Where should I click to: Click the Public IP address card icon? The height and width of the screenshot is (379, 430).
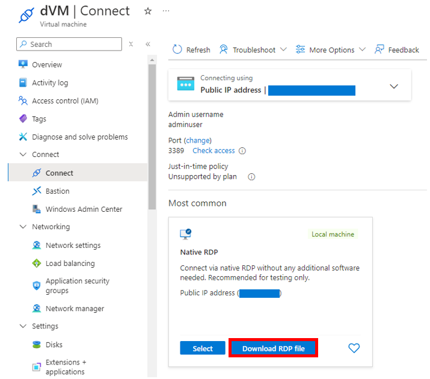(186, 84)
